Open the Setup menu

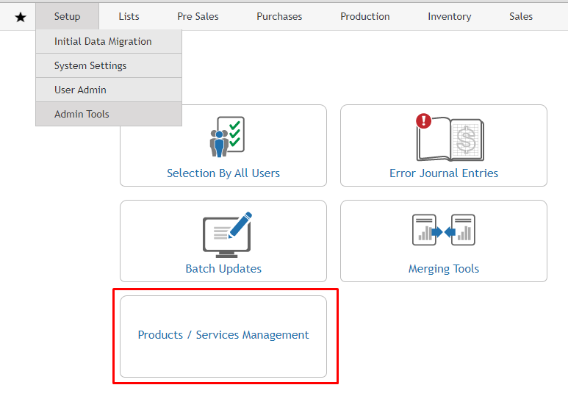pyautogui.click(x=67, y=16)
